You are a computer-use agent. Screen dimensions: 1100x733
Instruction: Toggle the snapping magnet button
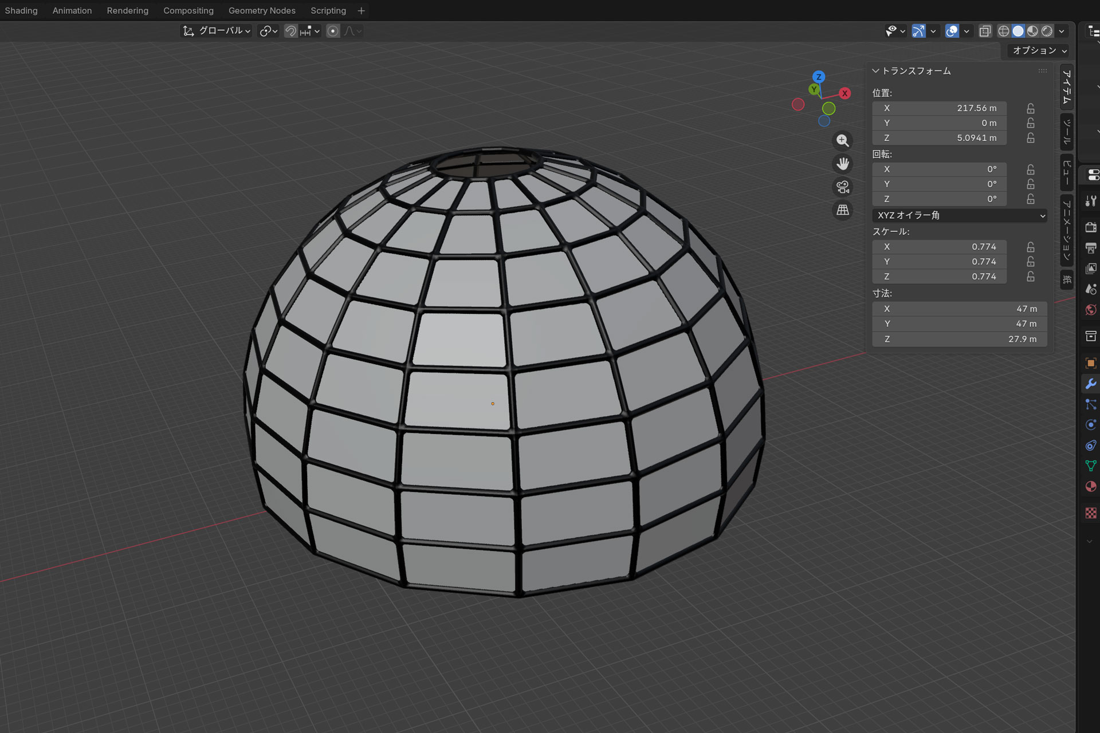pyautogui.click(x=290, y=31)
